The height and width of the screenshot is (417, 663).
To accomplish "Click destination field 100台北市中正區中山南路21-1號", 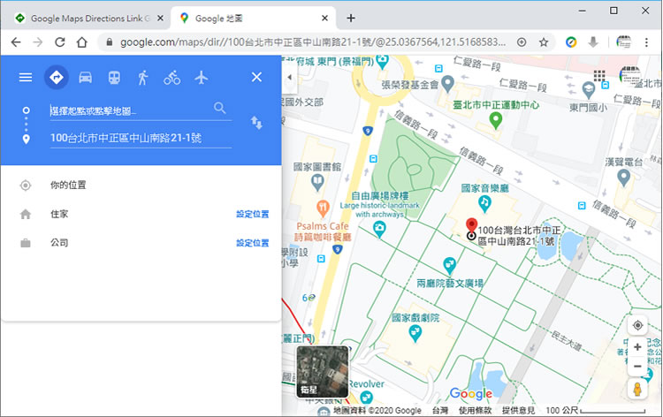I will tap(141, 138).
